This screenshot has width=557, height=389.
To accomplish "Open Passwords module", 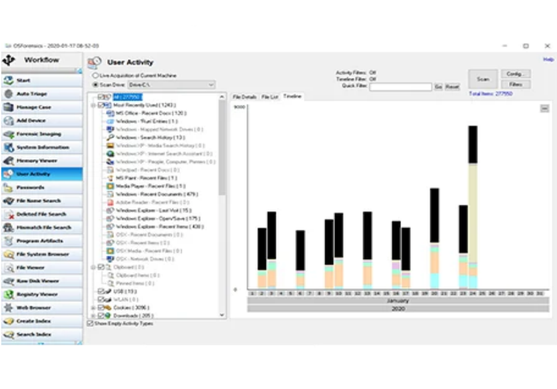I will (41, 188).
